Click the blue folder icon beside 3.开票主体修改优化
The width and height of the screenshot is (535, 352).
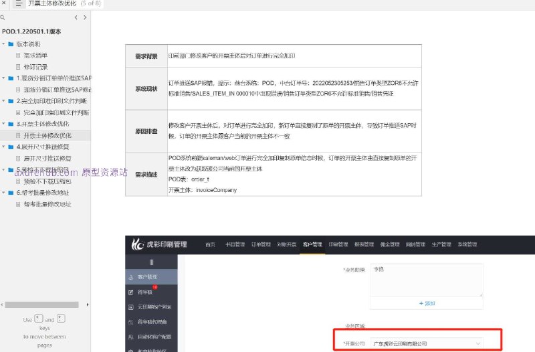11,124
